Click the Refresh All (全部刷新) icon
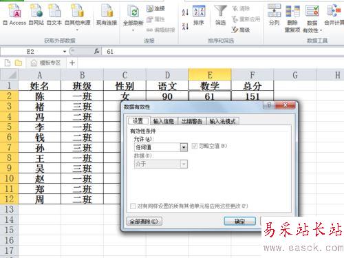Screen dimensions: 344x258 [x=133, y=11]
